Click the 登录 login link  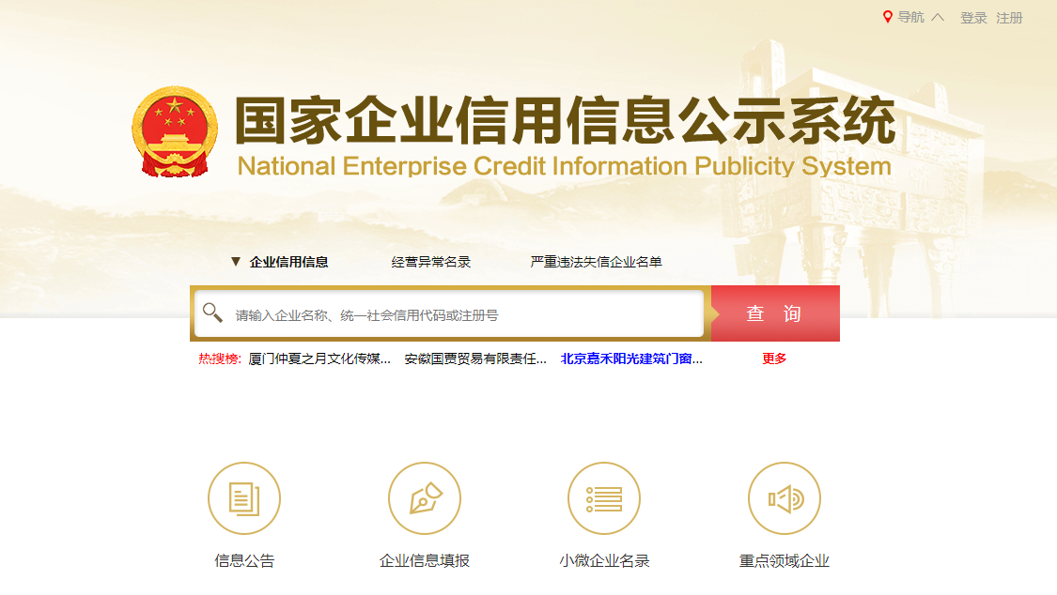pos(973,18)
